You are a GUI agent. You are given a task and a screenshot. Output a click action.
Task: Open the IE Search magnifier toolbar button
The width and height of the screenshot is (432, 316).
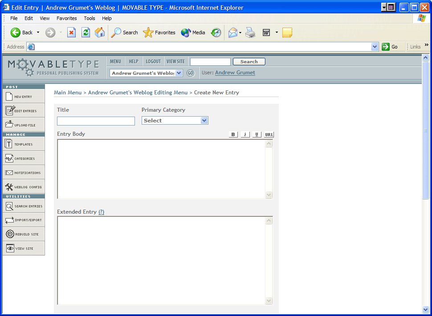pos(124,32)
